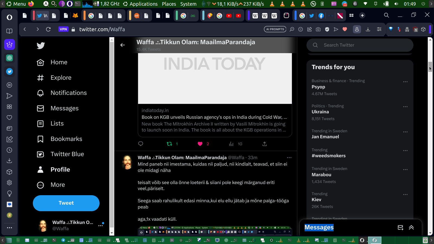
Task: Open the Explore page
Action: [x=54, y=78]
